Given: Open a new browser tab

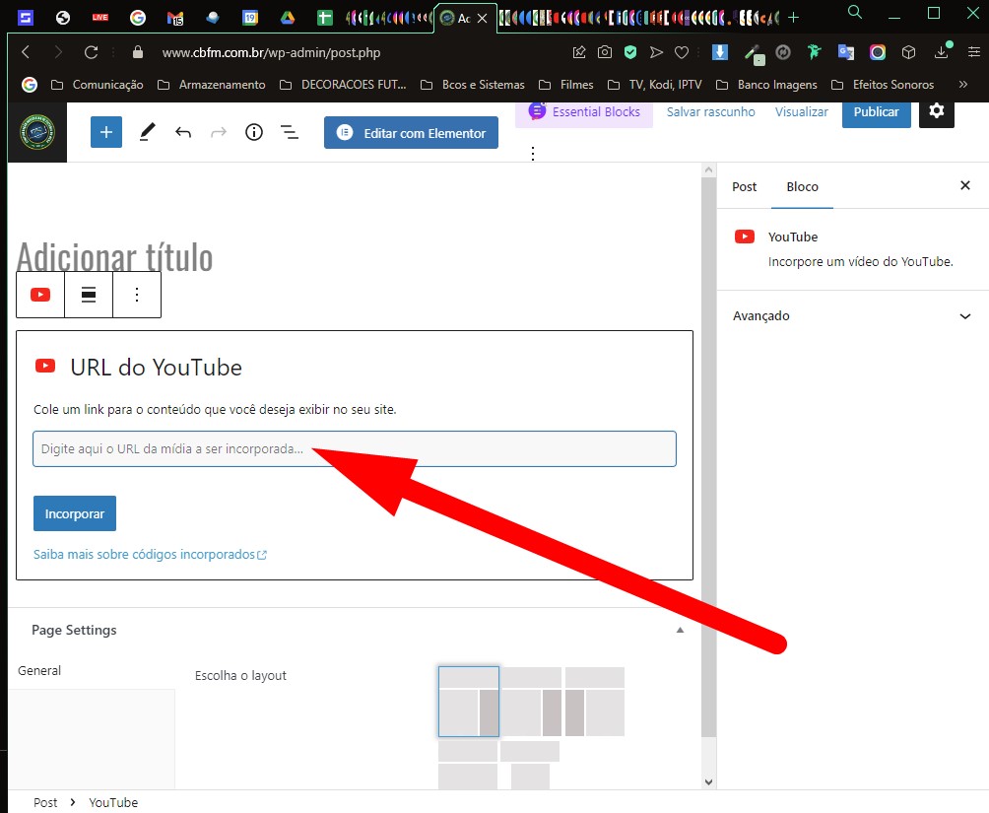Looking at the screenshot, I should click(794, 18).
